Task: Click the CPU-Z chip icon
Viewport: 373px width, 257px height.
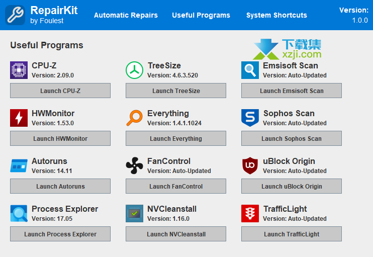Action: 19,70
